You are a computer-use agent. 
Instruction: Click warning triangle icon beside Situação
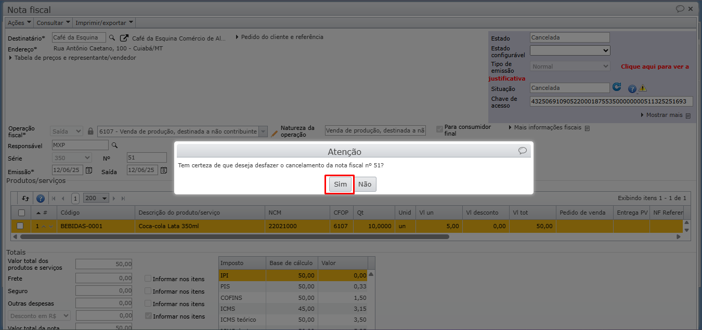[643, 88]
